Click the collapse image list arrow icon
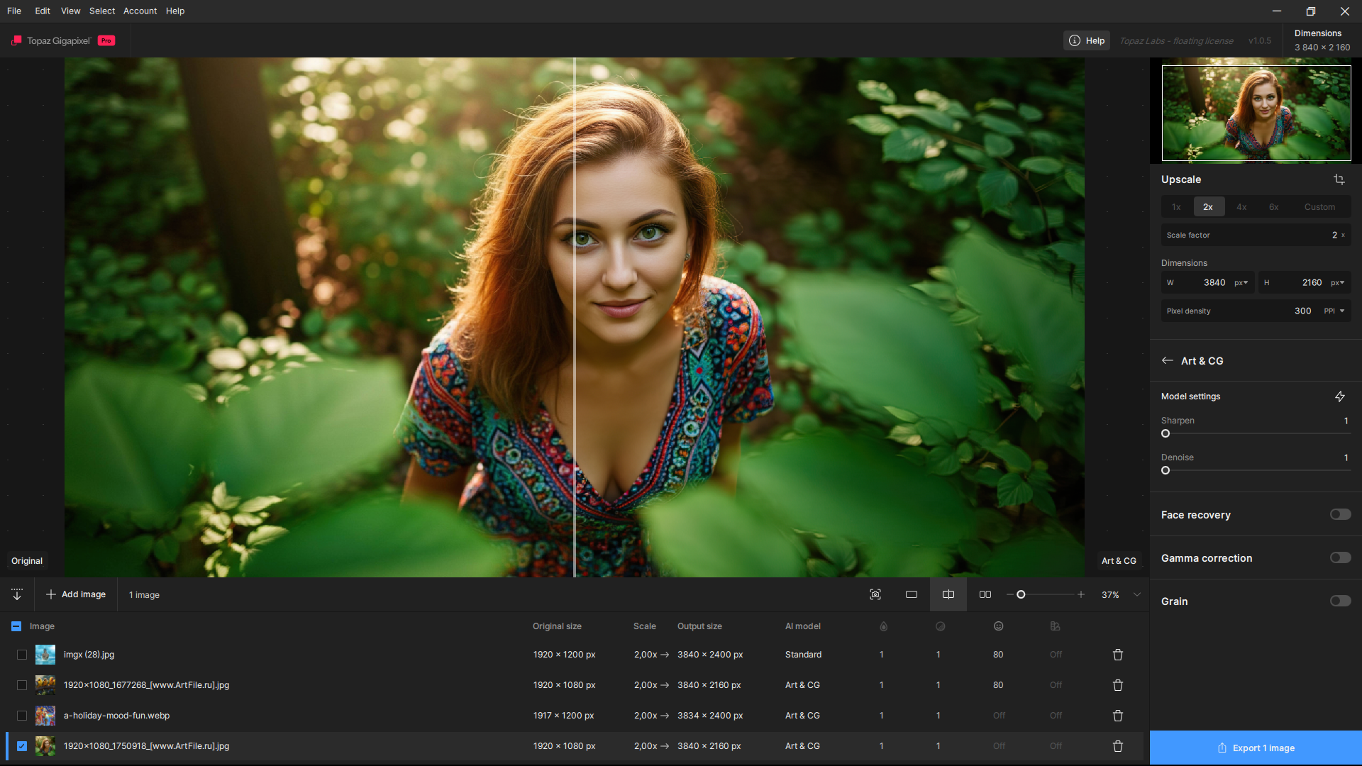Viewport: 1362px width, 766px height. (17, 594)
